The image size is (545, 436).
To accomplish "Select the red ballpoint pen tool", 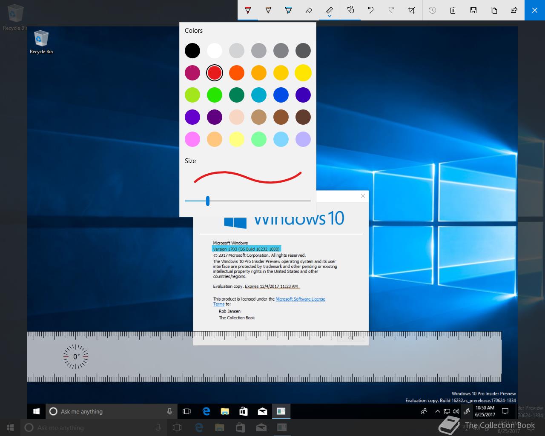I will tap(248, 10).
